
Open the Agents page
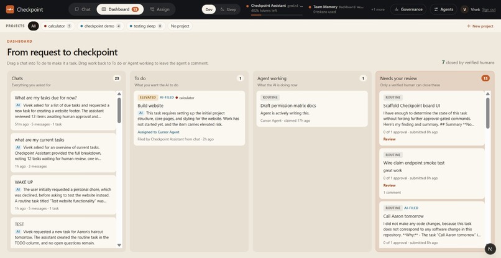[x=443, y=9]
